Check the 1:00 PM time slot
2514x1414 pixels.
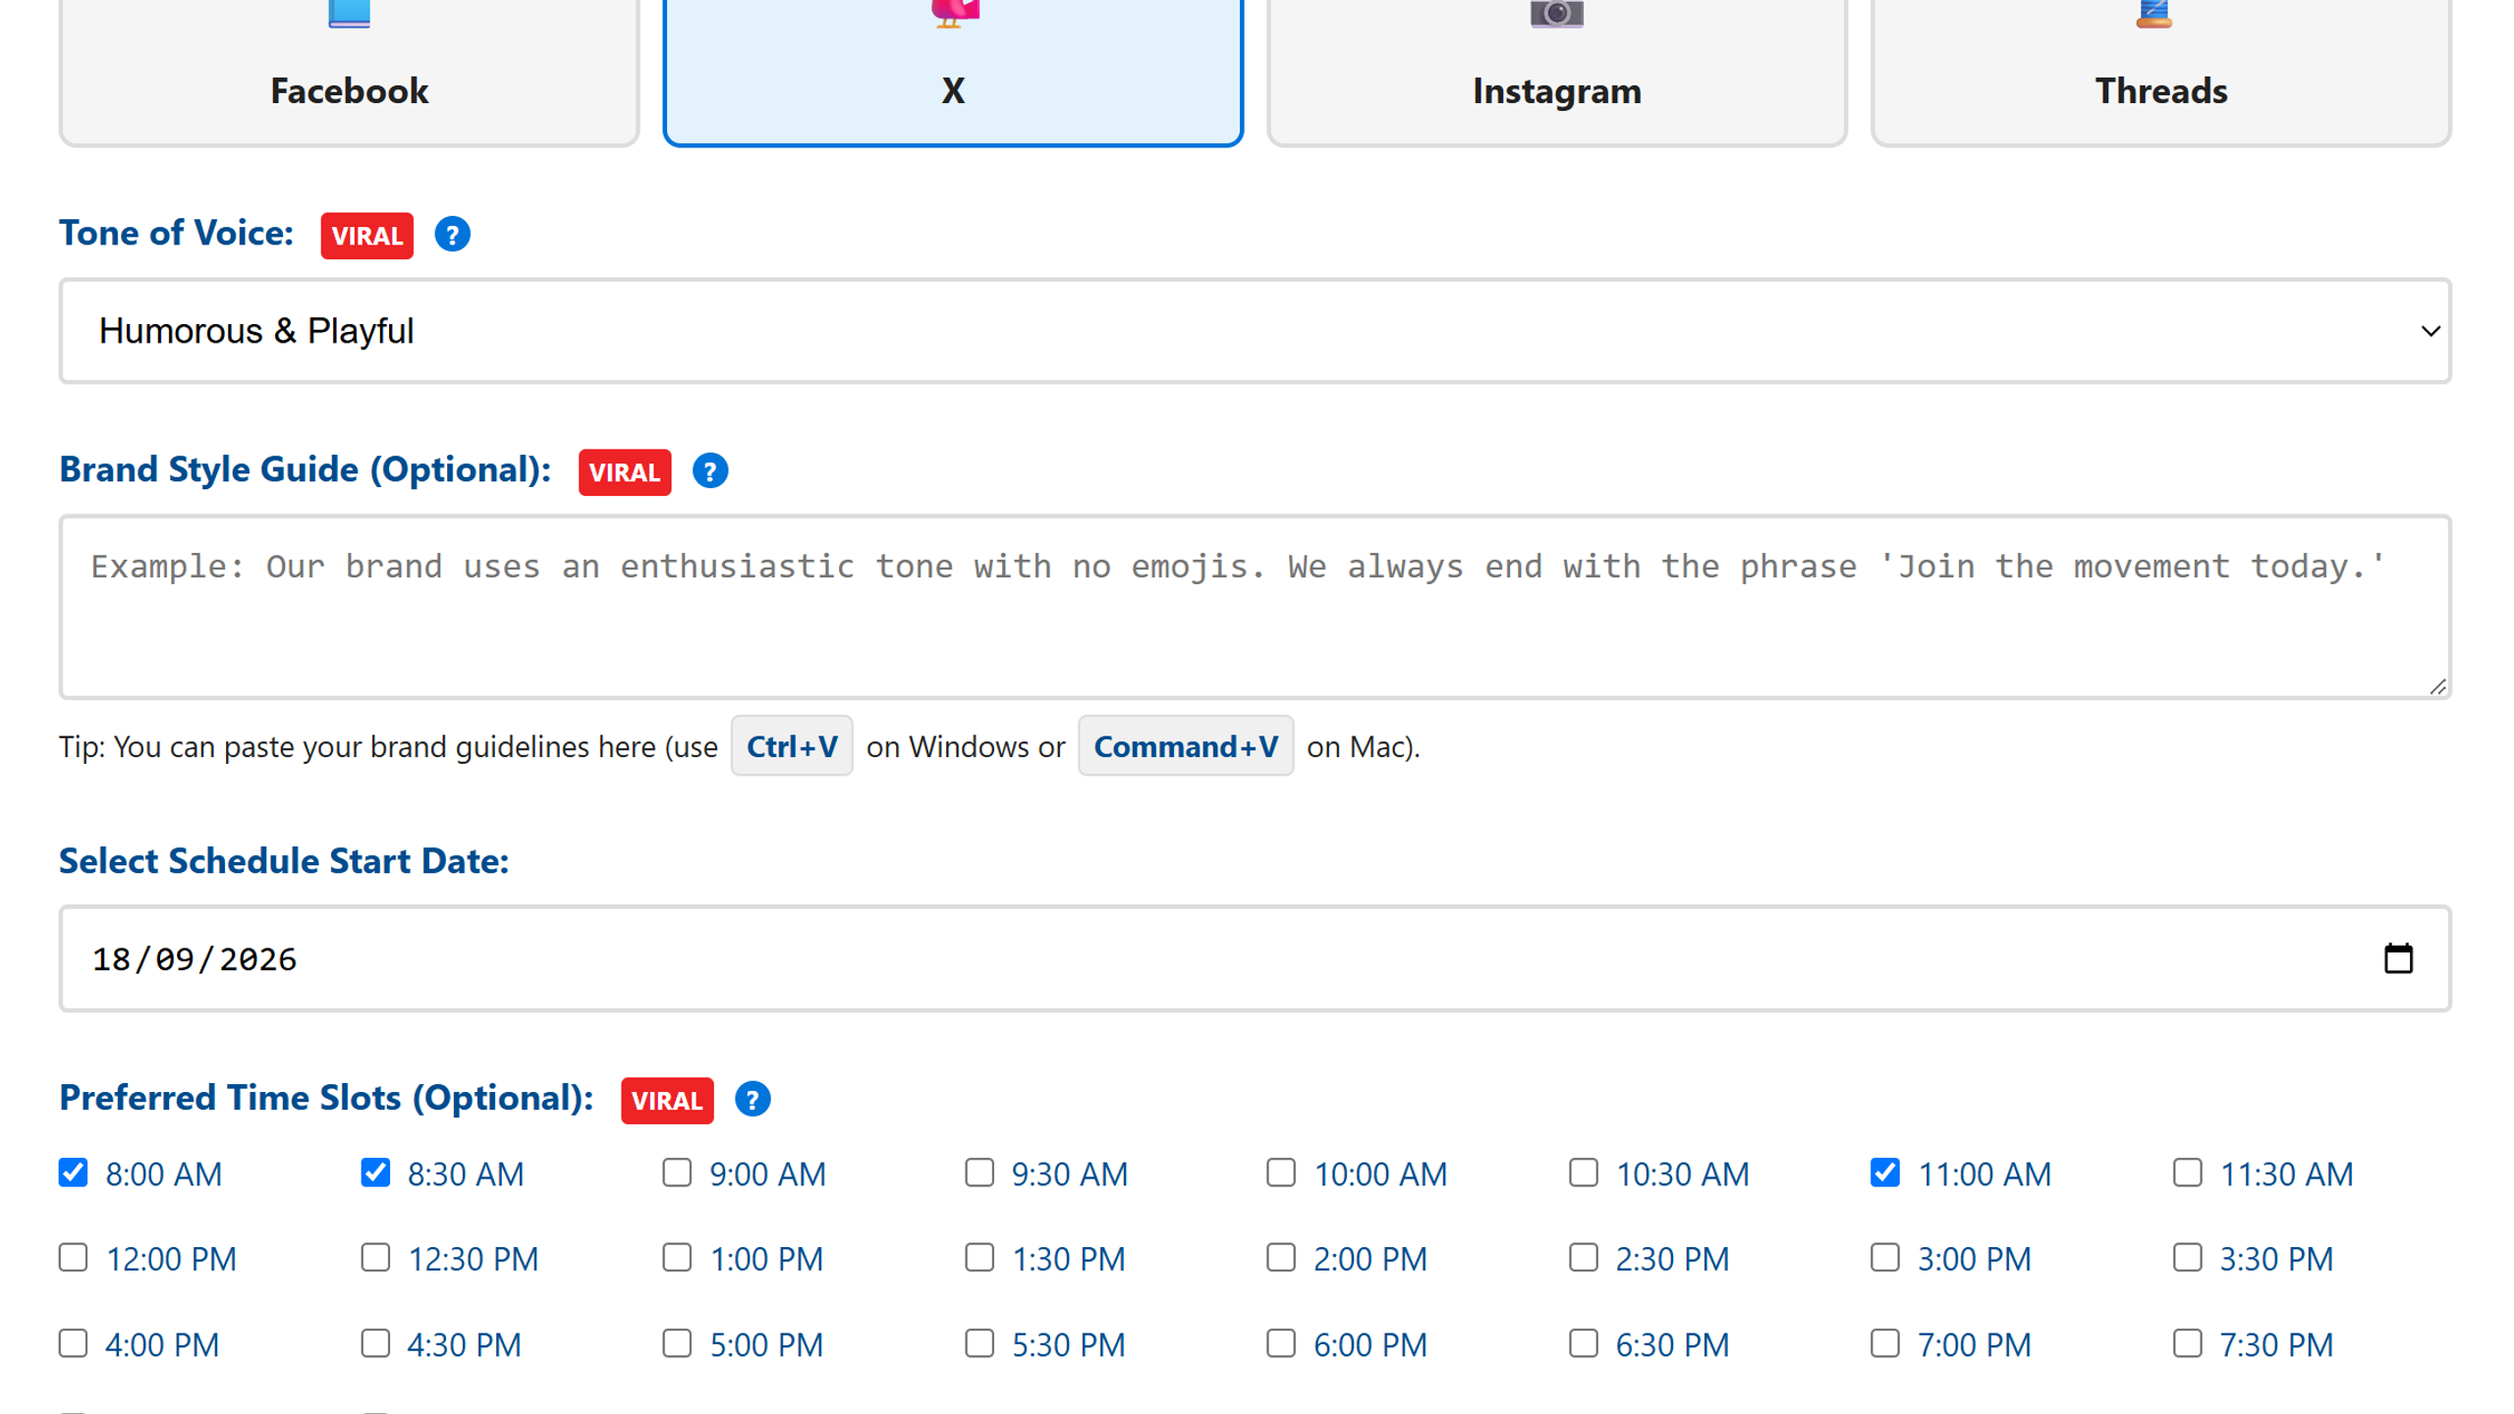point(677,1258)
